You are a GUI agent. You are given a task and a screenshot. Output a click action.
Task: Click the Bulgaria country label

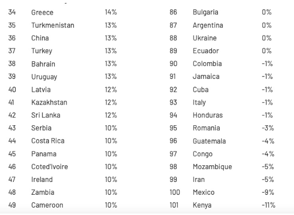[x=206, y=12]
